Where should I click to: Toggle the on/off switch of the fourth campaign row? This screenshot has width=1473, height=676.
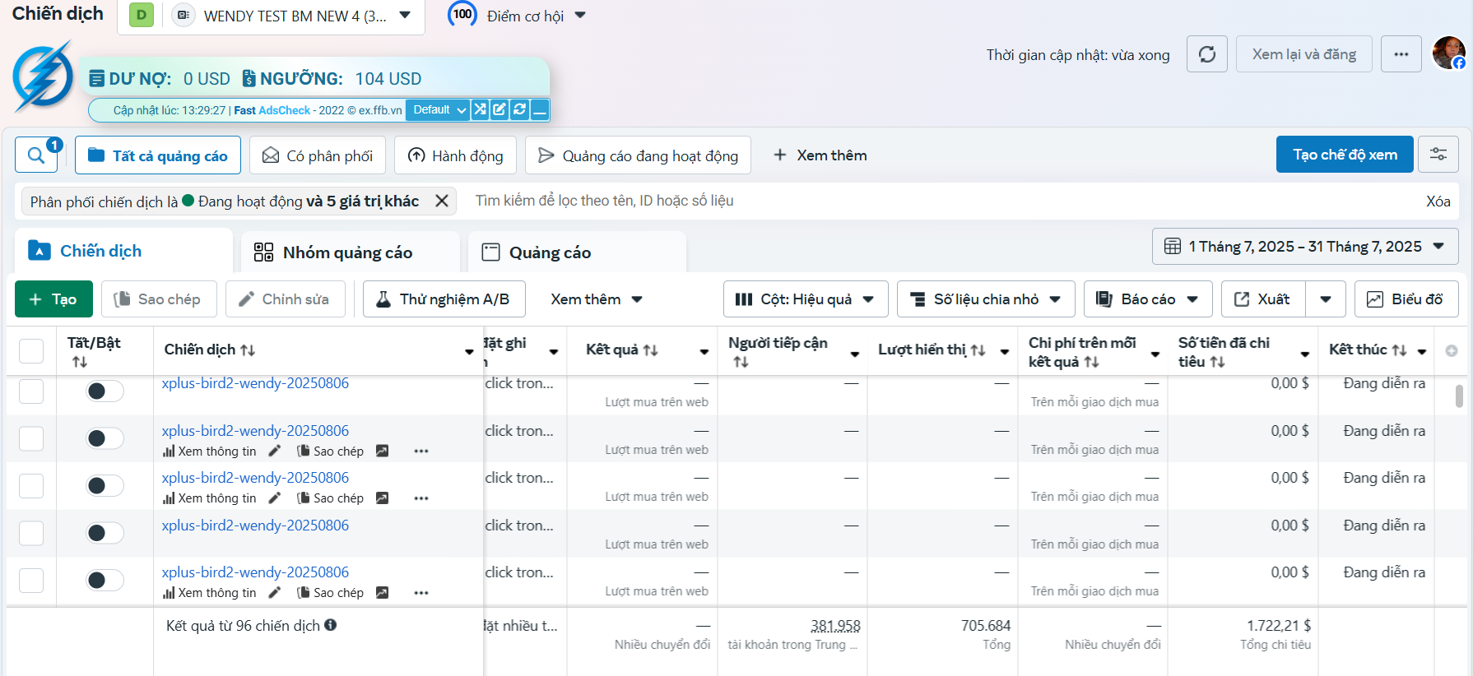click(105, 533)
